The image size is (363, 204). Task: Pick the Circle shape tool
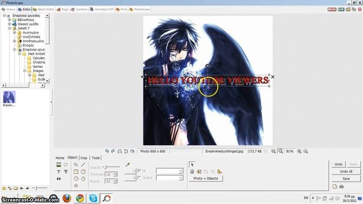(x=75, y=178)
